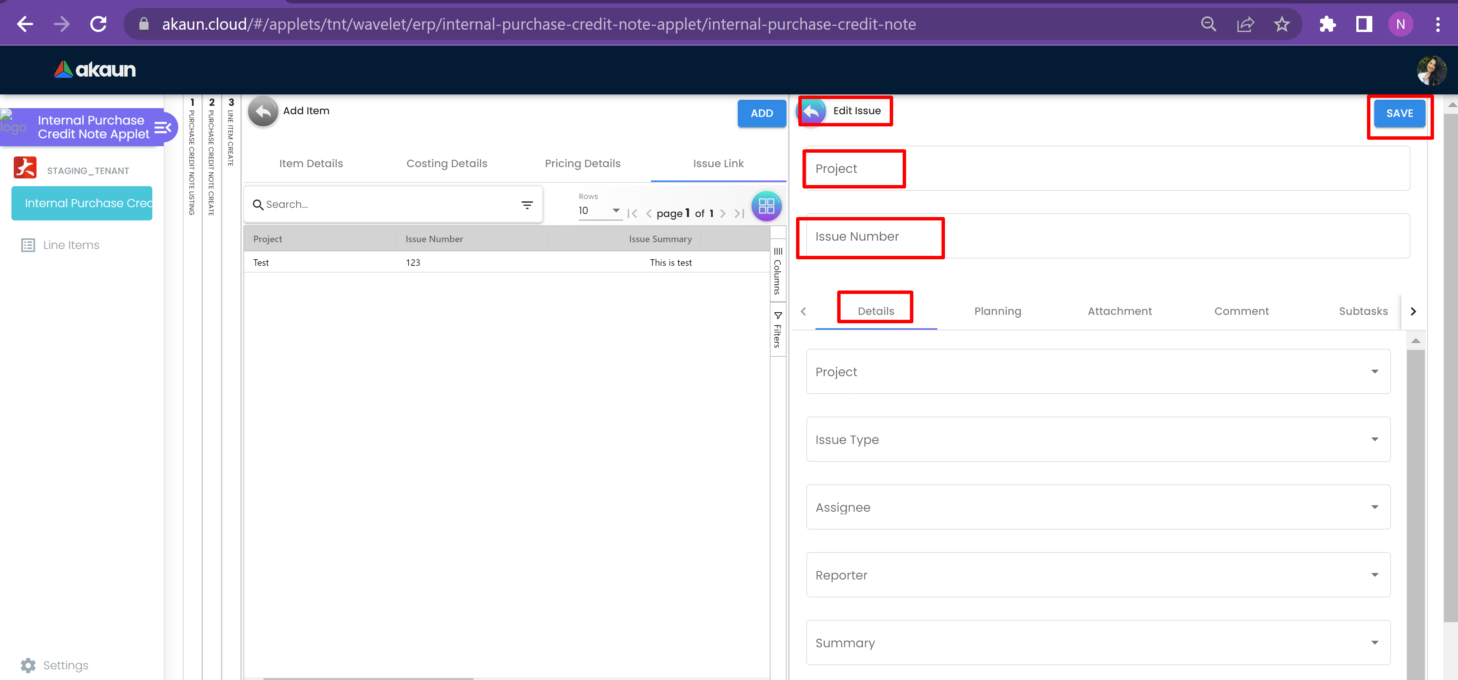Image resolution: width=1458 pixels, height=680 pixels.
Task: Click the Add Item back arrow icon
Action: tap(263, 112)
